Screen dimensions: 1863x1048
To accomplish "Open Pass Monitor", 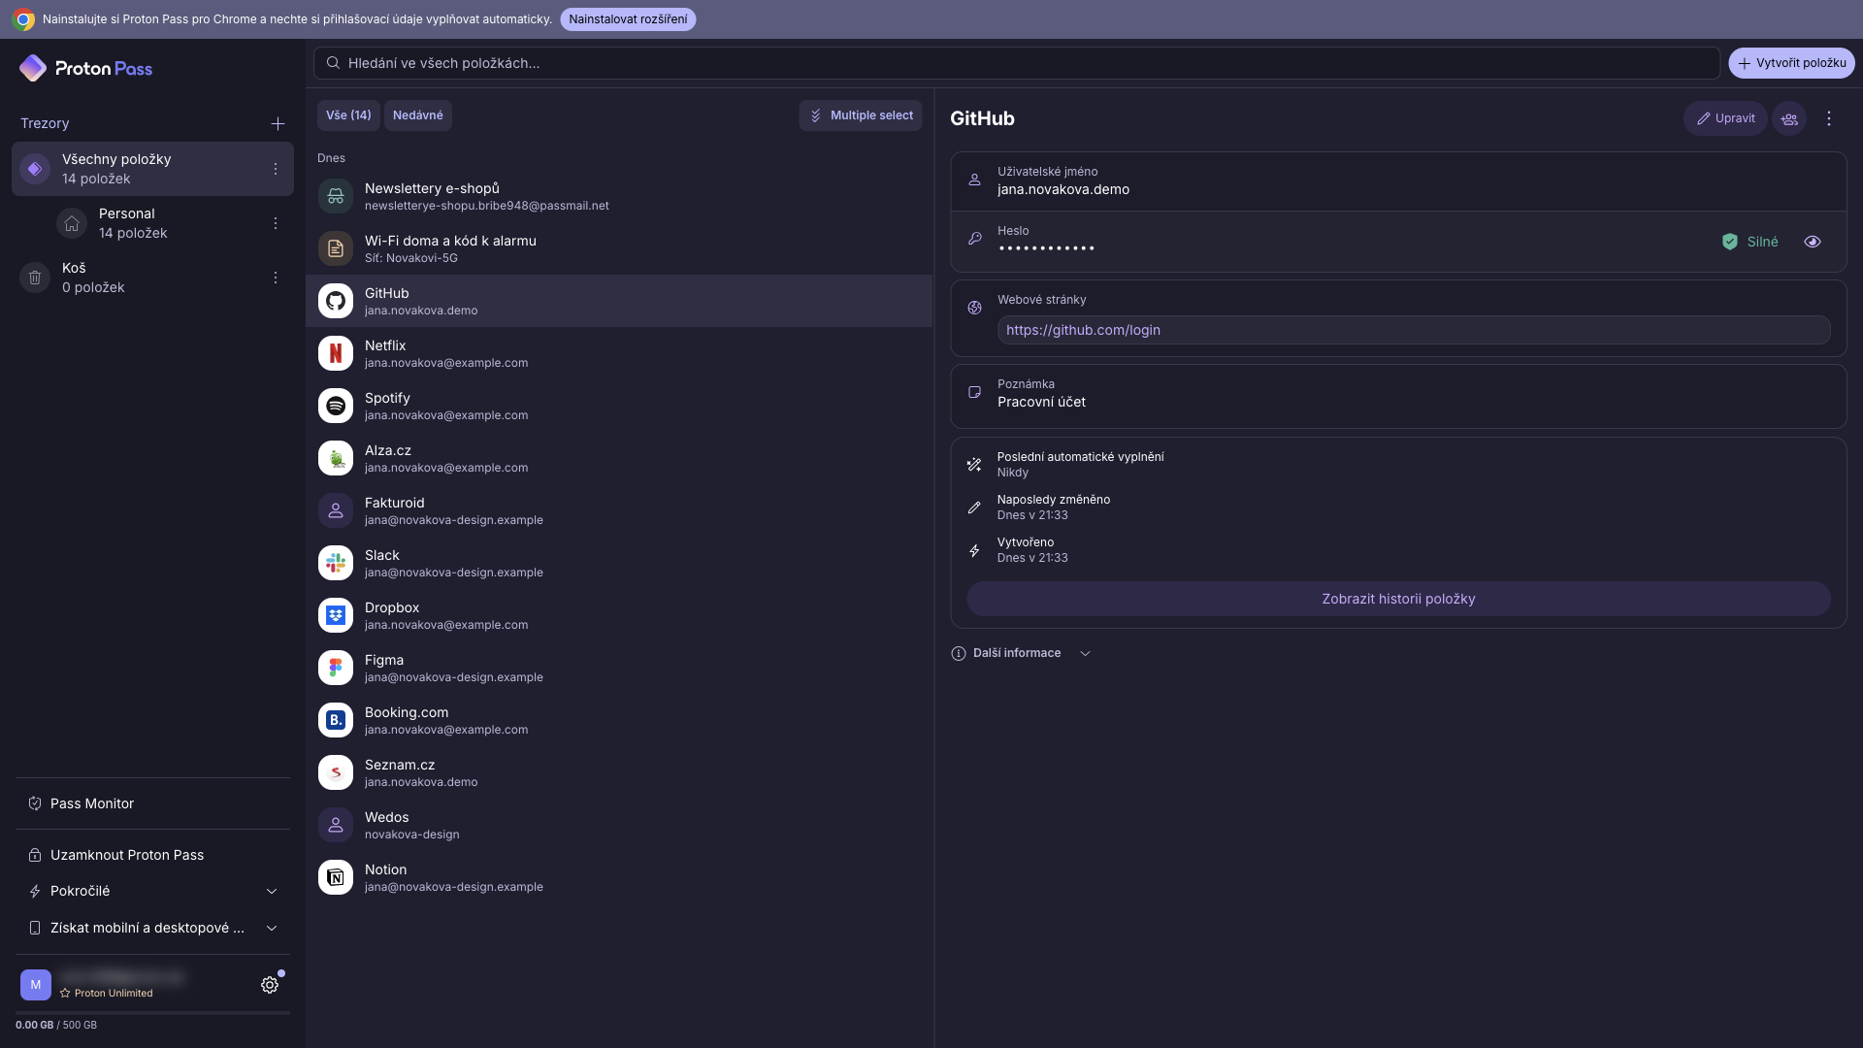I will point(152,803).
